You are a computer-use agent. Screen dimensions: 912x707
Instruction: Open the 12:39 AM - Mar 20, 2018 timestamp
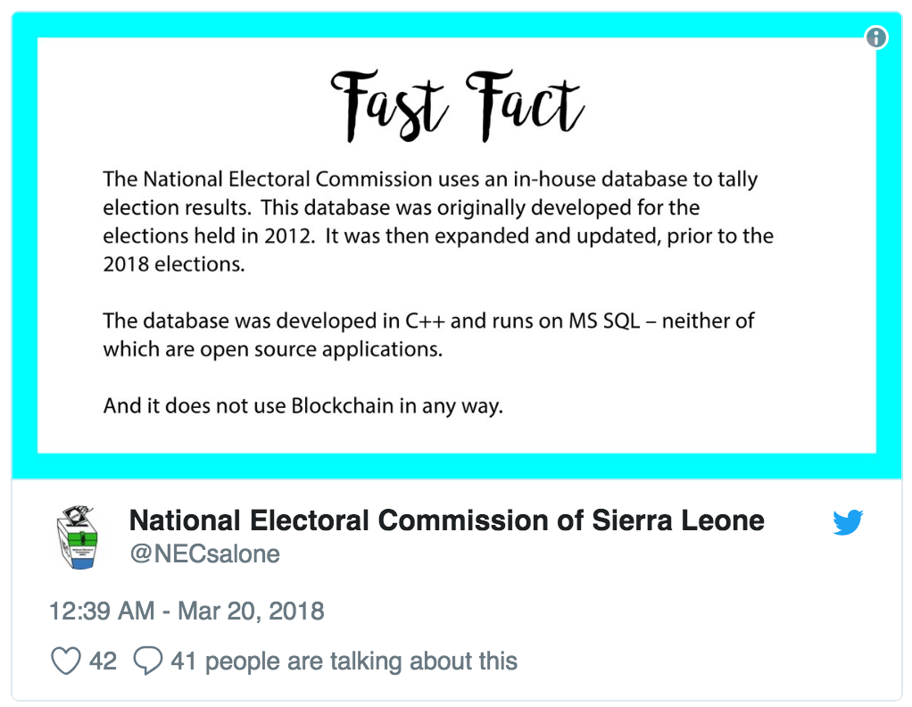pyautogui.click(x=187, y=611)
